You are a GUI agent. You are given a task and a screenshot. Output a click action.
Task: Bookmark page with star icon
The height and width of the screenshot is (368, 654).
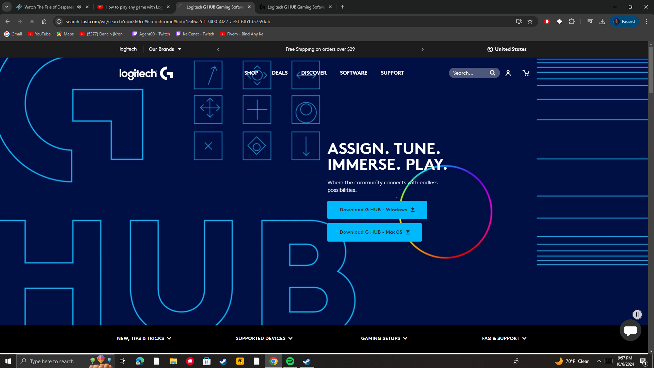tap(530, 21)
